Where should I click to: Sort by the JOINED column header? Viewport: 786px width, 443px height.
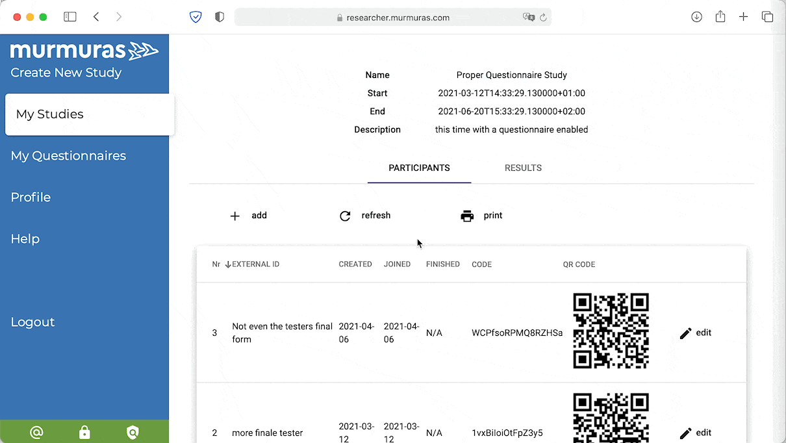pos(397,264)
